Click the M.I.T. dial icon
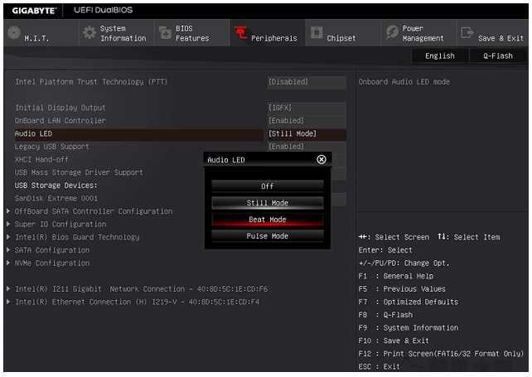 (13, 33)
